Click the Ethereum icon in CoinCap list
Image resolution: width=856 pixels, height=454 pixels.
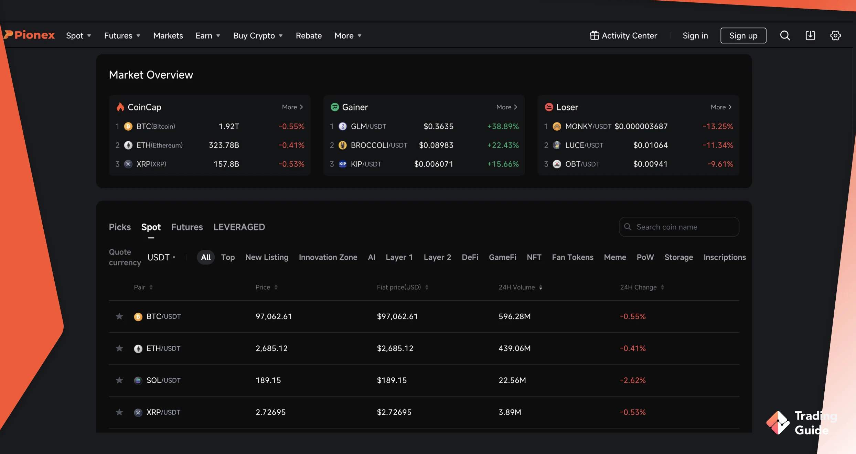128,145
